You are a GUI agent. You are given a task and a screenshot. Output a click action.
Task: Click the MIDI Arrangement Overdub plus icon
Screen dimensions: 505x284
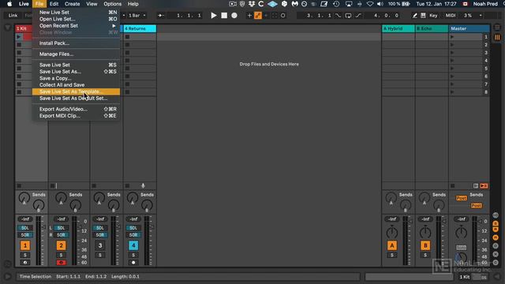click(x=249, y=16)
